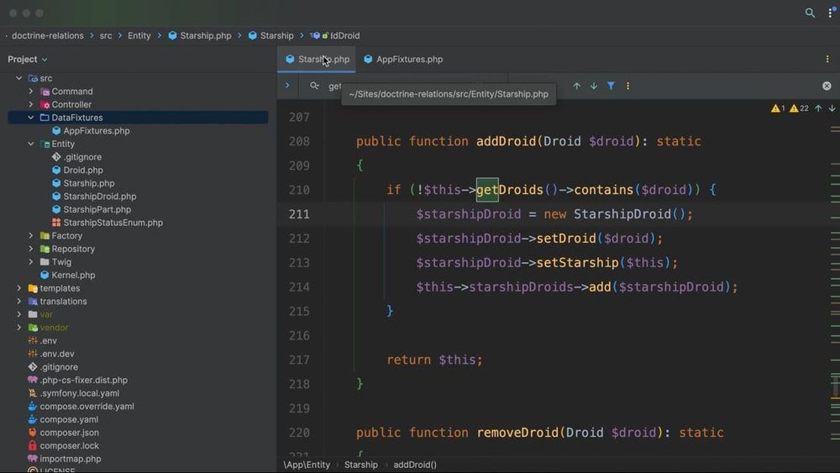Expand the templates folder
840x473 pixels.
pos(19,288)
